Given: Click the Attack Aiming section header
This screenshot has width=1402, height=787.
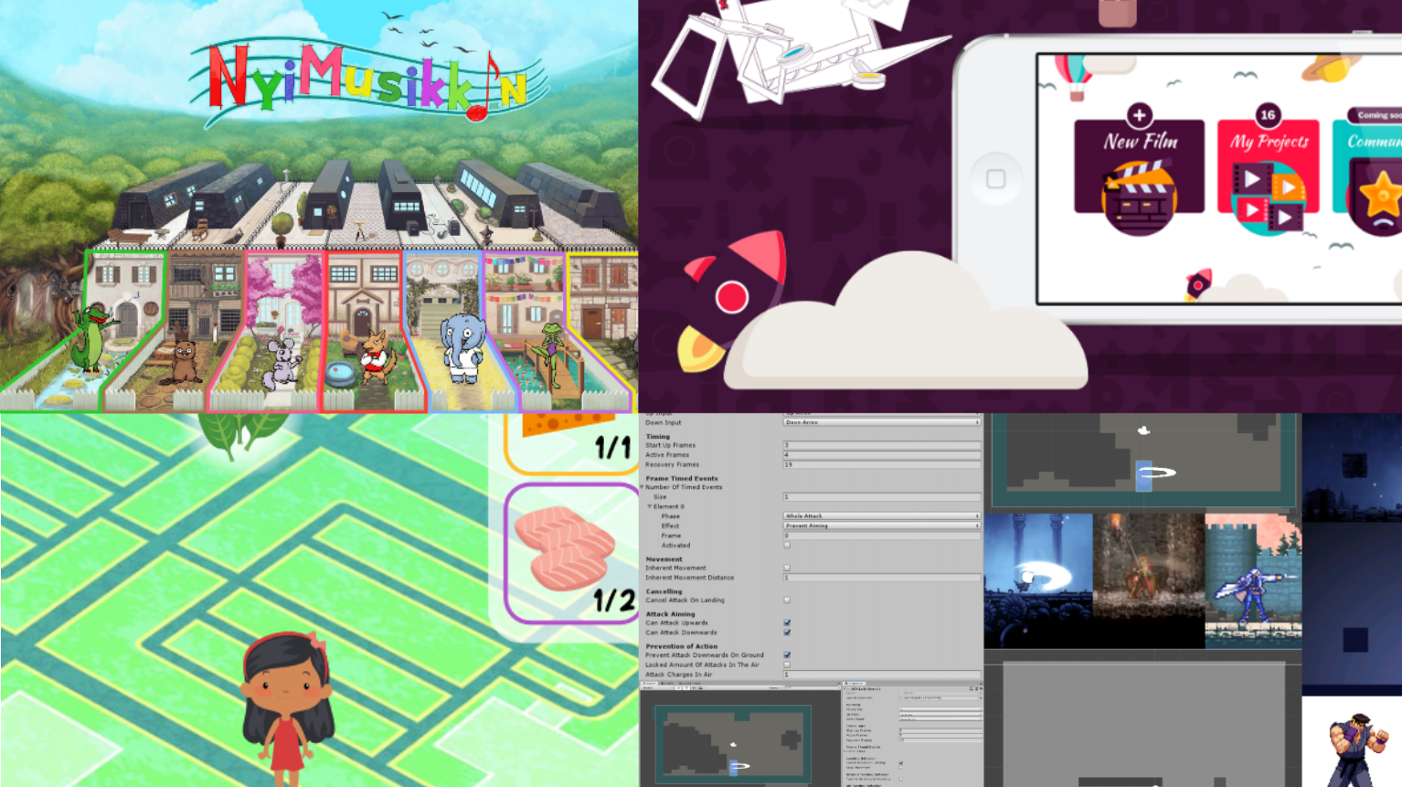Looking at the screenshot, I should click(x=670, y=614).
